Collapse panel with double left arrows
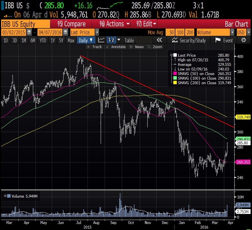The width and height of the screenshot is (252, 230). (159, 40)
